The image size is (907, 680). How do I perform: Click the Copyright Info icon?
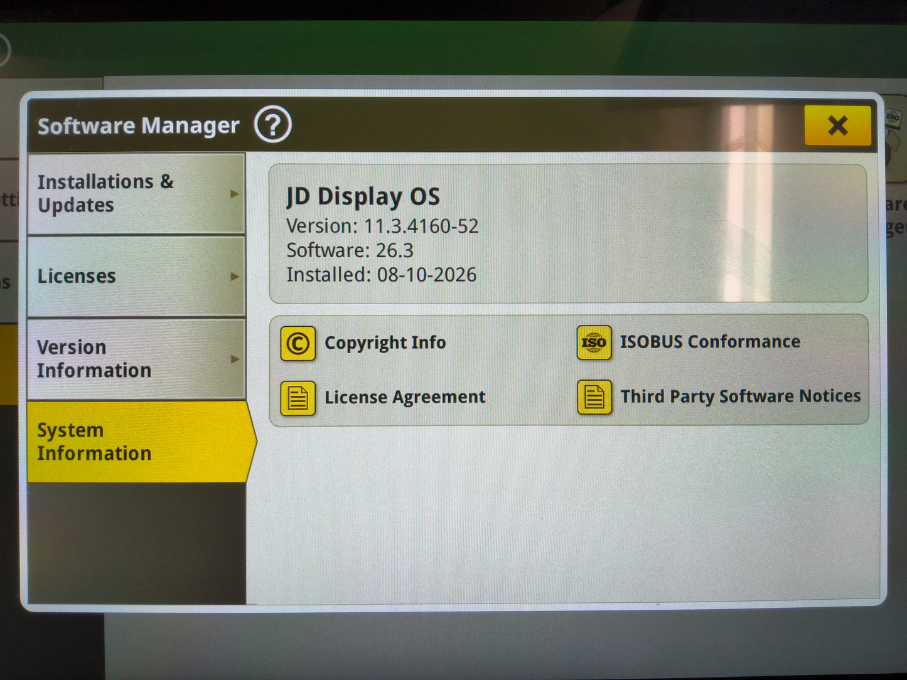click(x=298, y=344)
